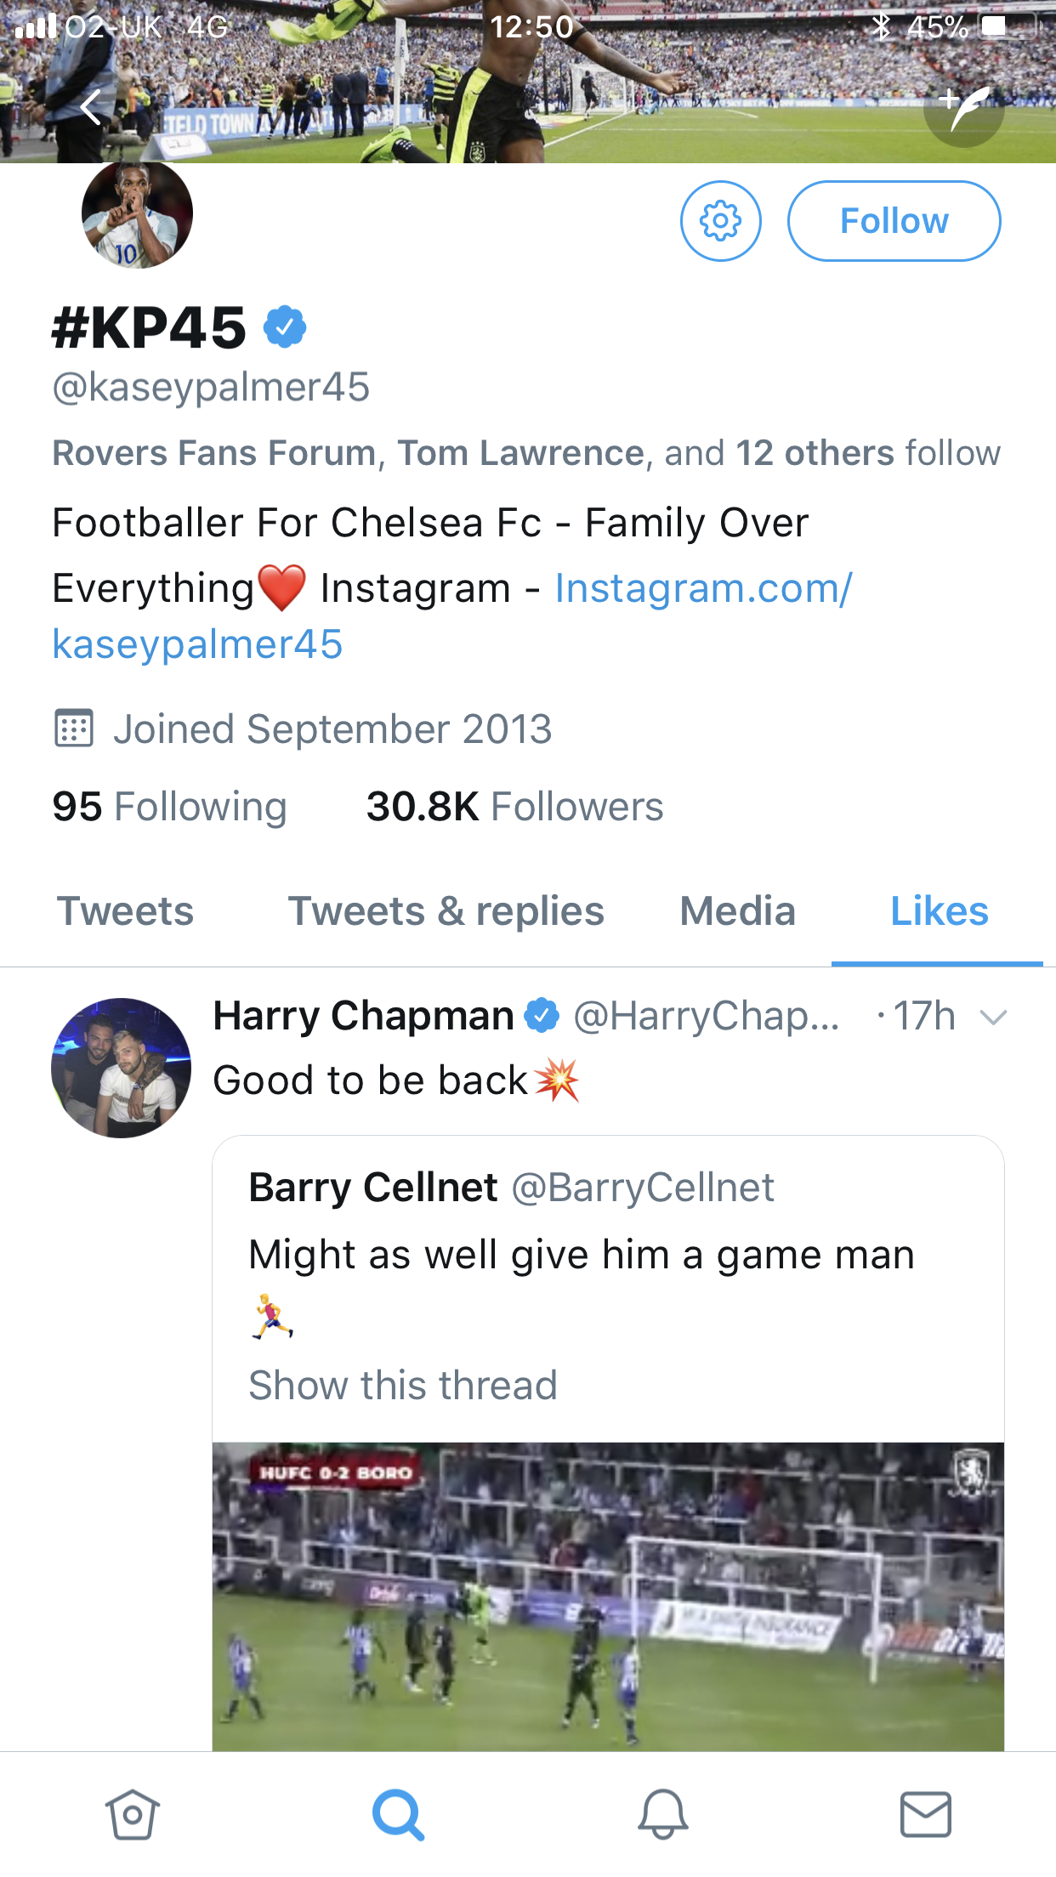Go to the Home tab icon

(132, 1814)
